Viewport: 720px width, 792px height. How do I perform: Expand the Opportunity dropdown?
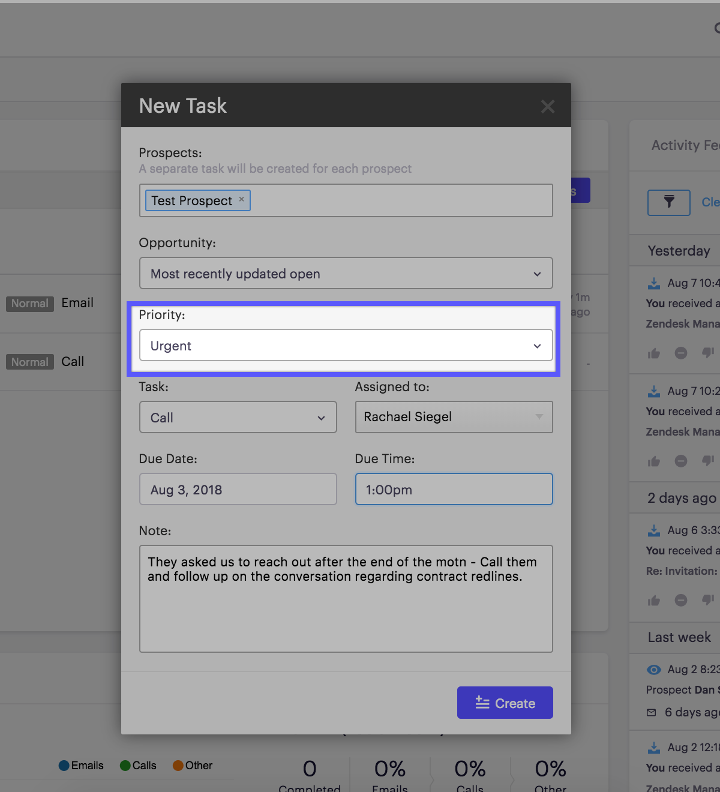coord(346,274)
